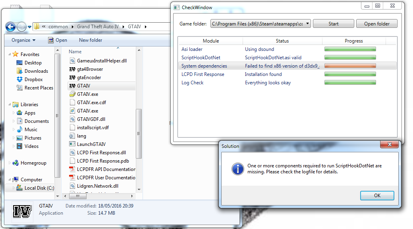Viewport: 413px width, 229px height.
Task: Open recent locations dropdown beside forward arrow
Action: (29, 27)
